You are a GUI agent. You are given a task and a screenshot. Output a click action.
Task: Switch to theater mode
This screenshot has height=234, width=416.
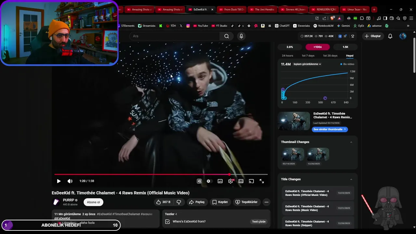pos(241,181)
